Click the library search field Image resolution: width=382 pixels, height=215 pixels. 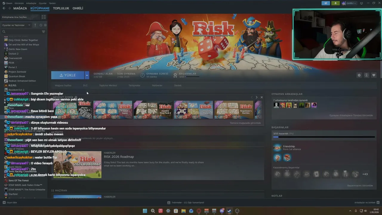pos(21,32)
